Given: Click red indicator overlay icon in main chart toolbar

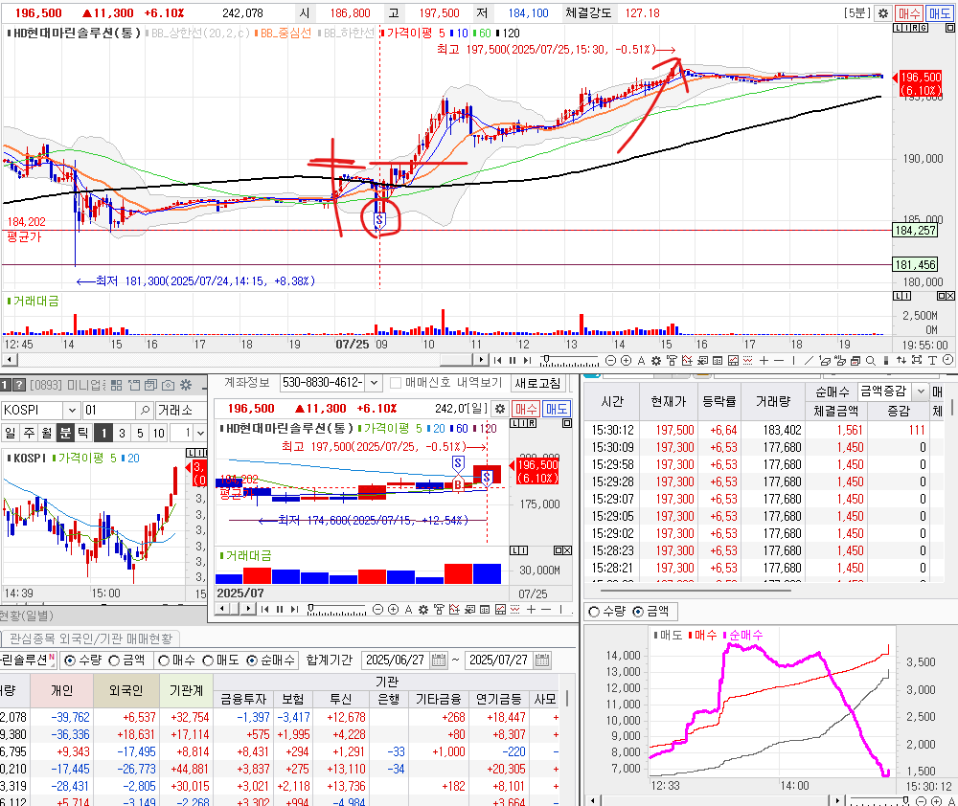Looking at the screenshot, I should 687,360.
